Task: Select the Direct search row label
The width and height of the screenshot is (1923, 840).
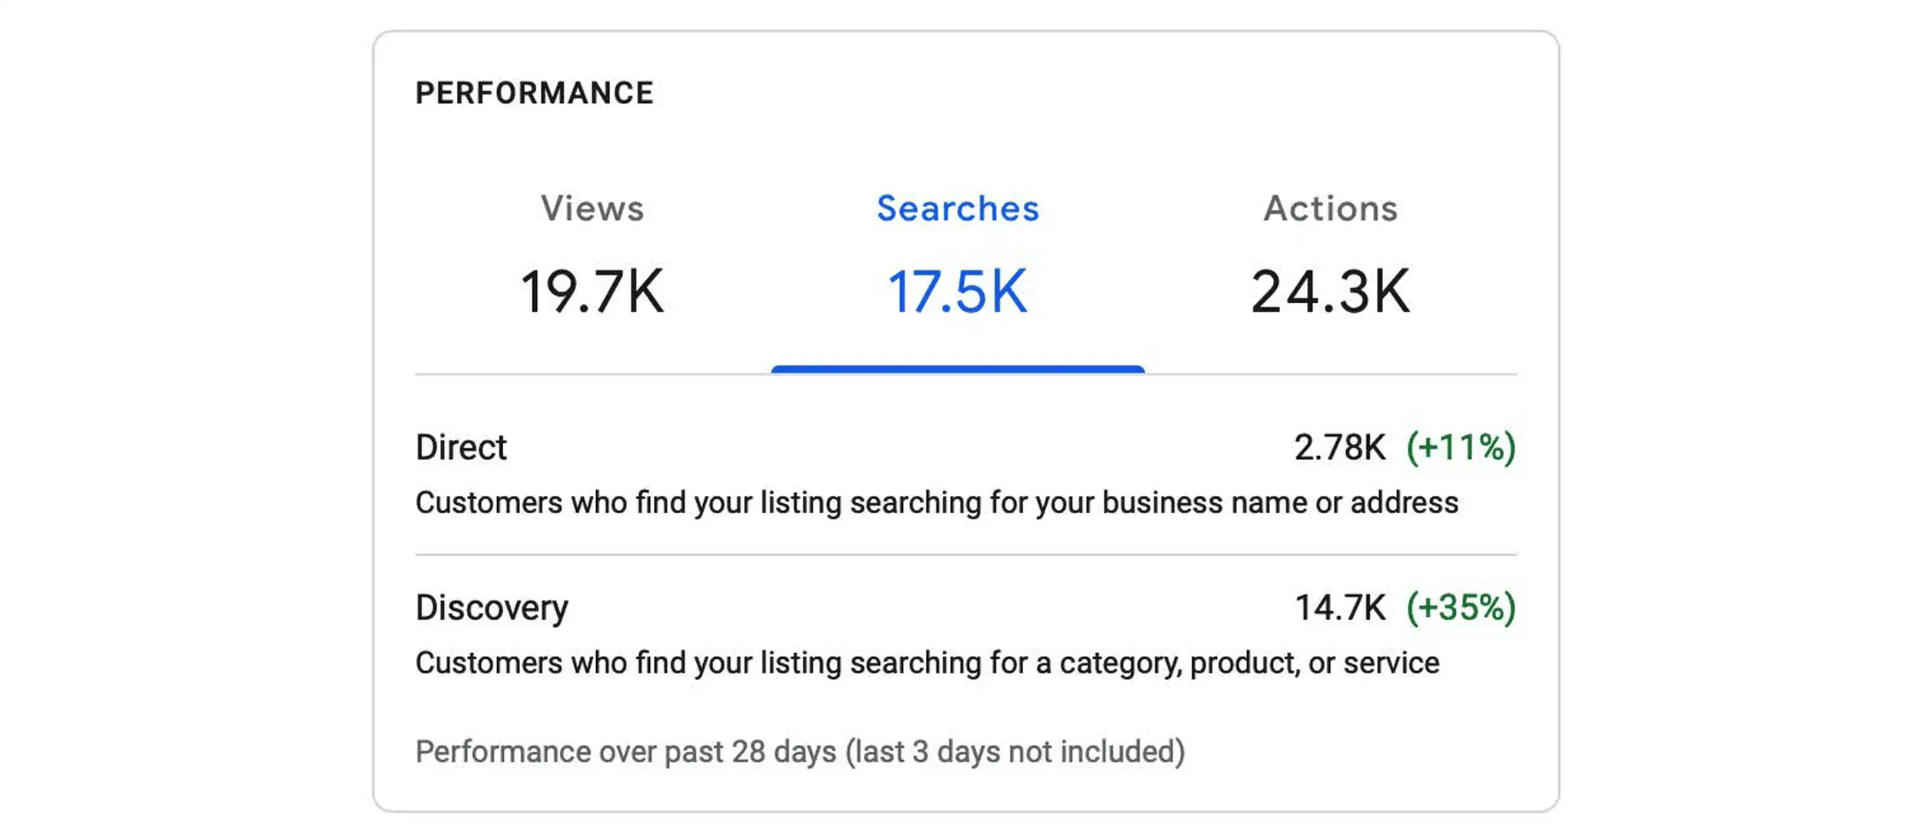Action: click(461, 447)
